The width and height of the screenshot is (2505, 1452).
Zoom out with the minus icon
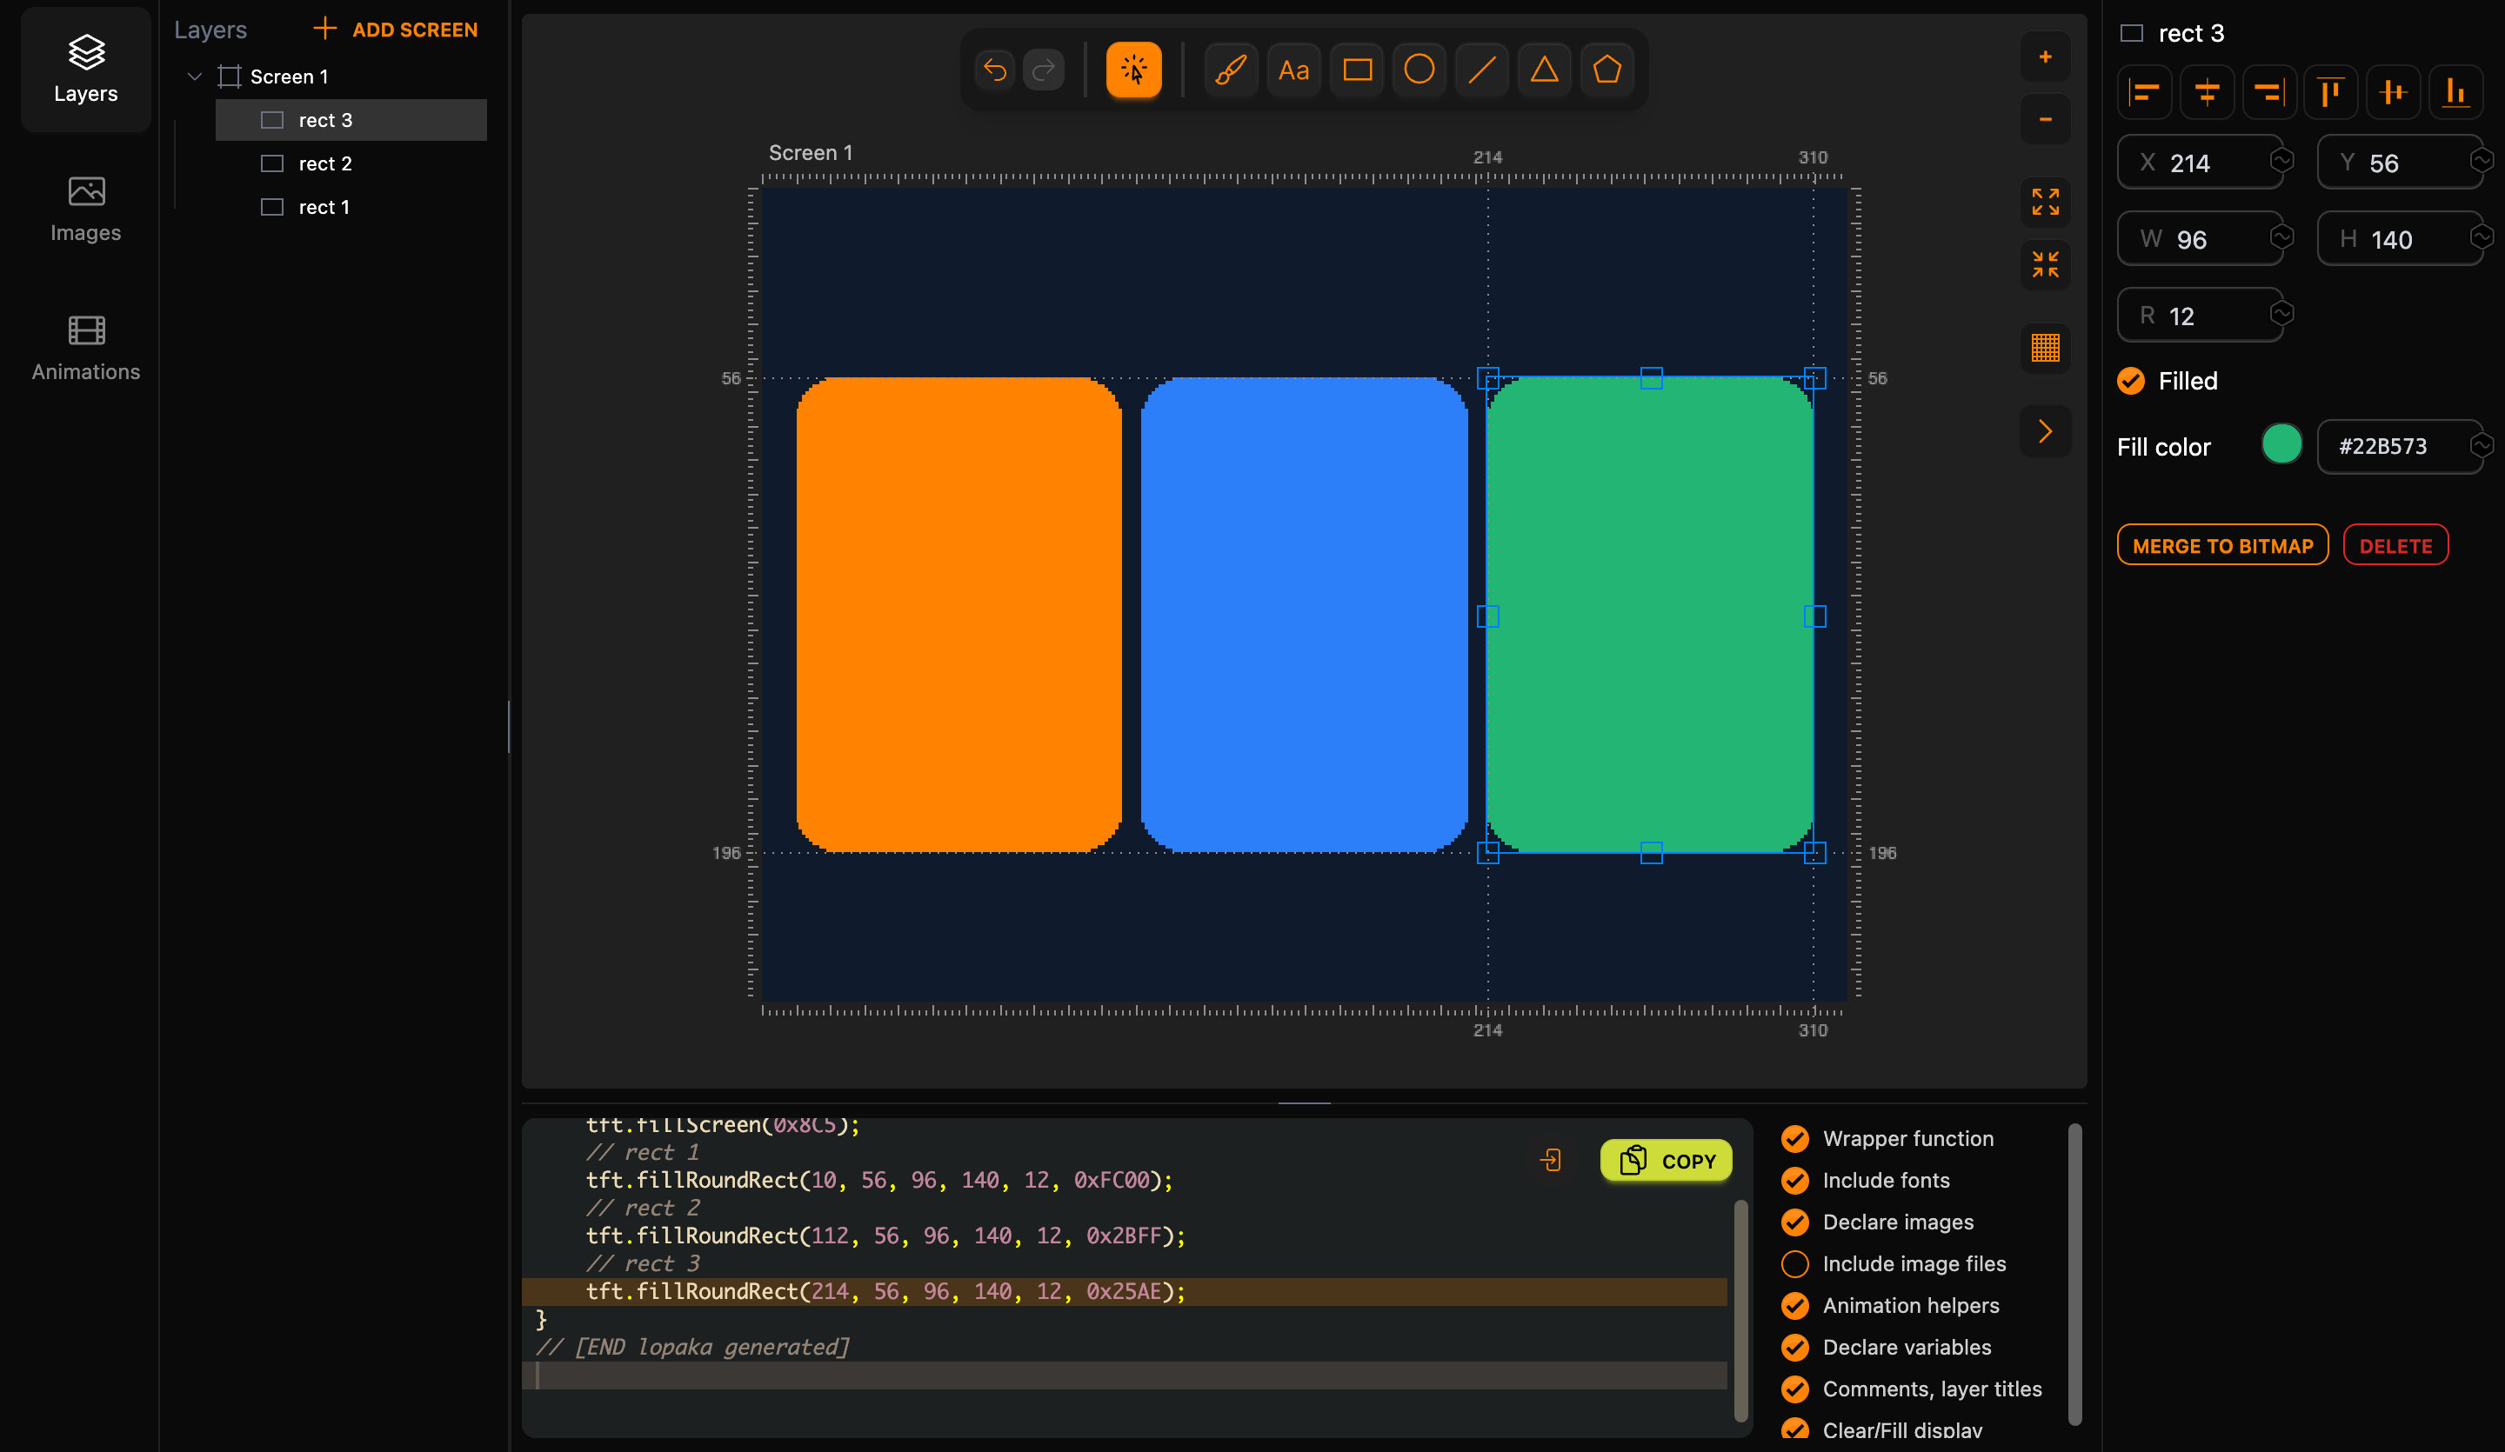point(2045,119)
